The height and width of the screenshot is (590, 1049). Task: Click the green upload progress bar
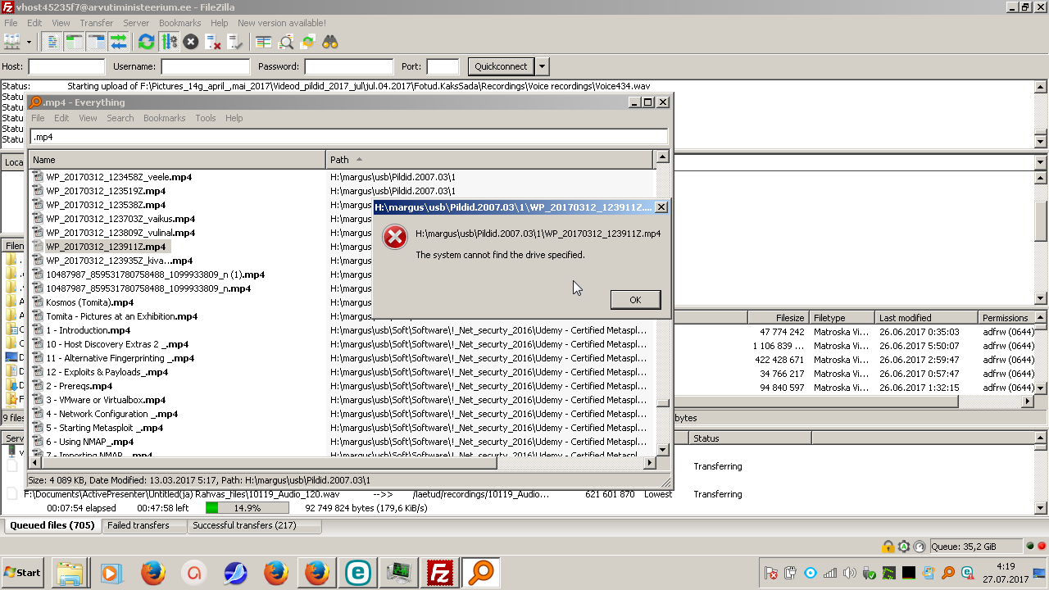[247, 508]
